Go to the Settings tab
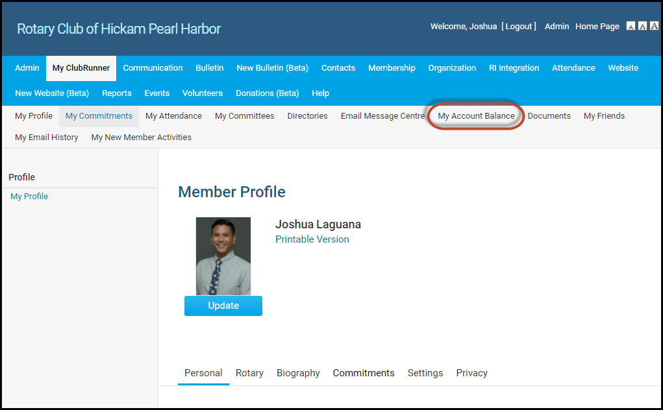Viewport: 663px width, 410px height. click(x=425, y=373)
